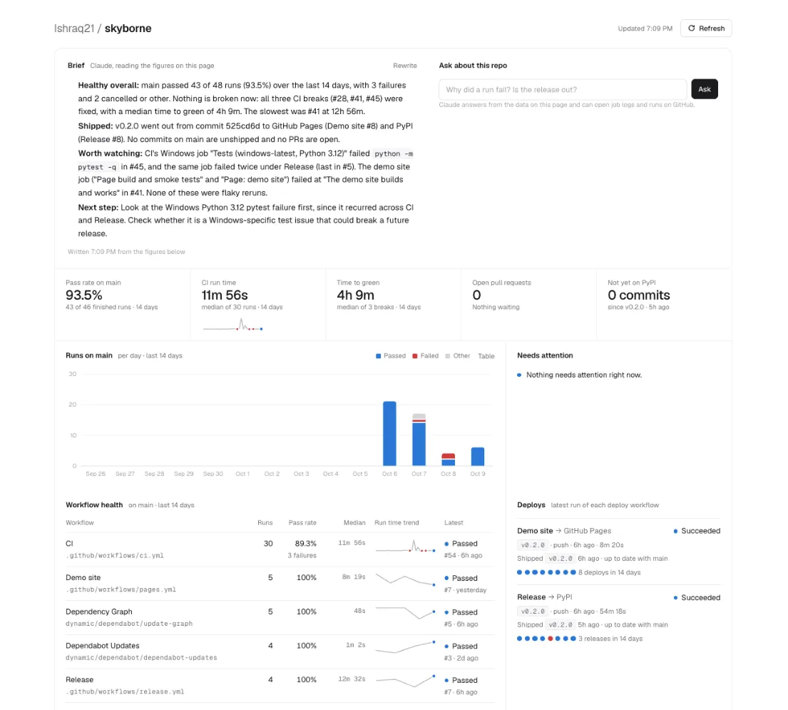Click the '#54 · 6h ago' latest run
The width and height of the screenshot is (788, 710).
pyautogui.click(x=463, y=556)
